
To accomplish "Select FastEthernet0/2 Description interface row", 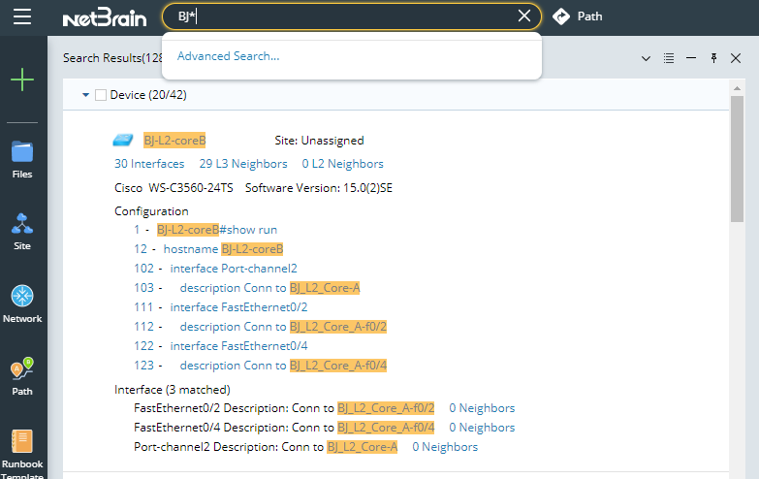I will 284,408.
